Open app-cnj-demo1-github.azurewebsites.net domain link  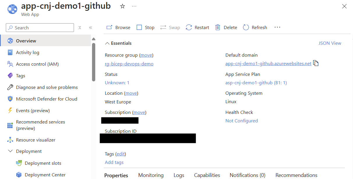[x=268, y=63]
